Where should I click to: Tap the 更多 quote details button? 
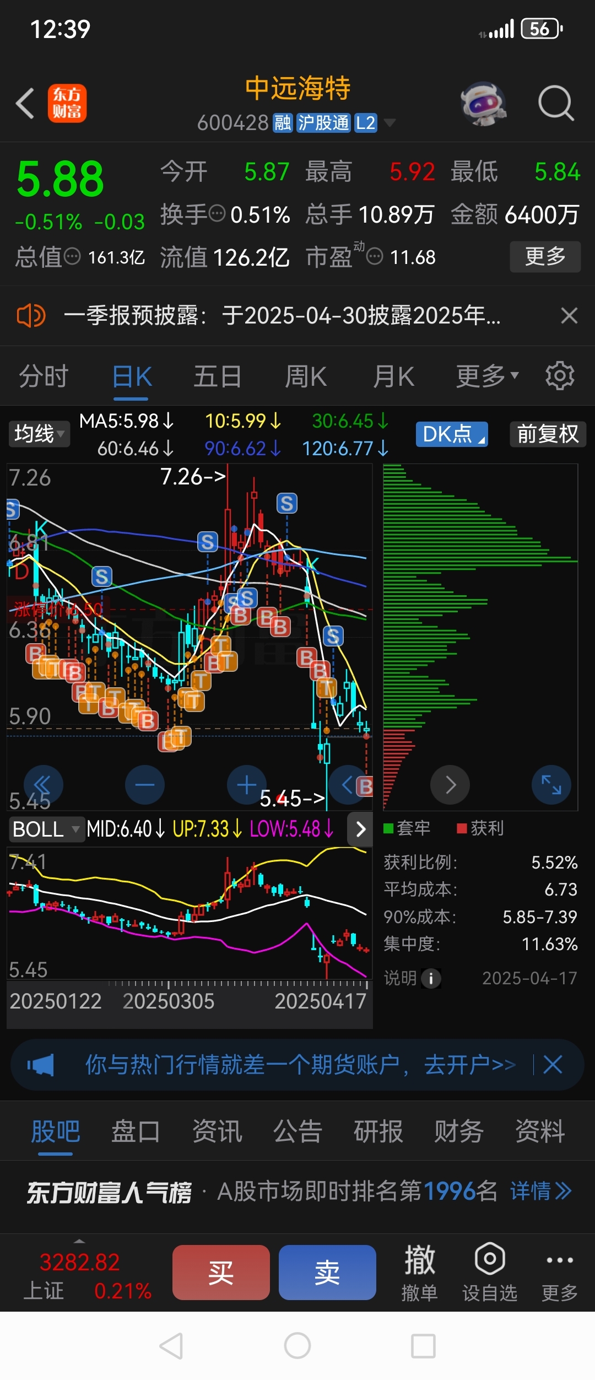tap(545, 256)
